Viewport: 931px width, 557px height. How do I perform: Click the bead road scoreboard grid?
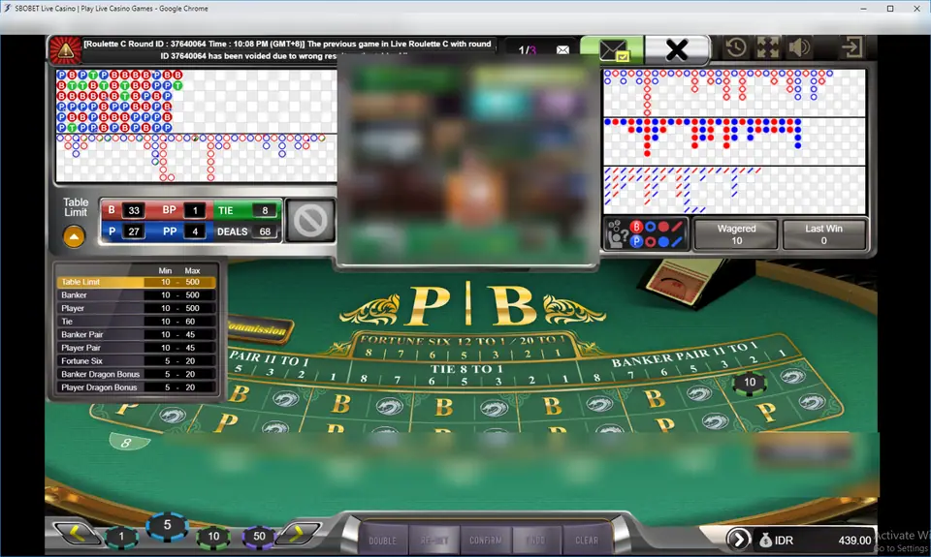196,102
